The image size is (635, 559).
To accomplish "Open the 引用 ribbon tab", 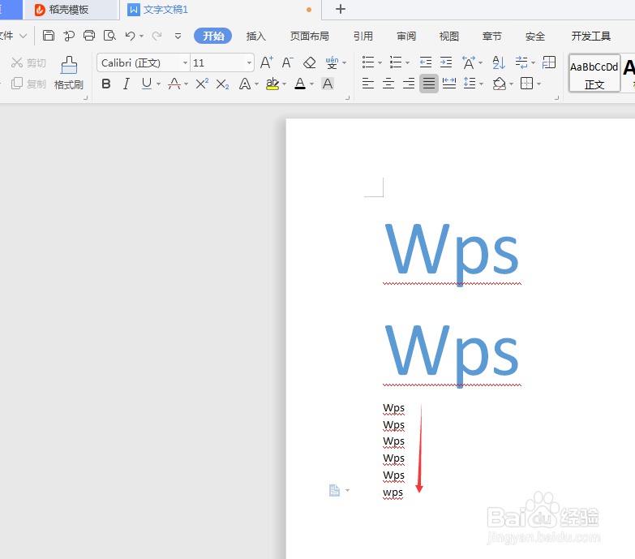I will 363,36.
